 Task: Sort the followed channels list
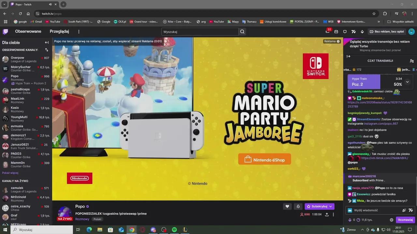[47, 50]
